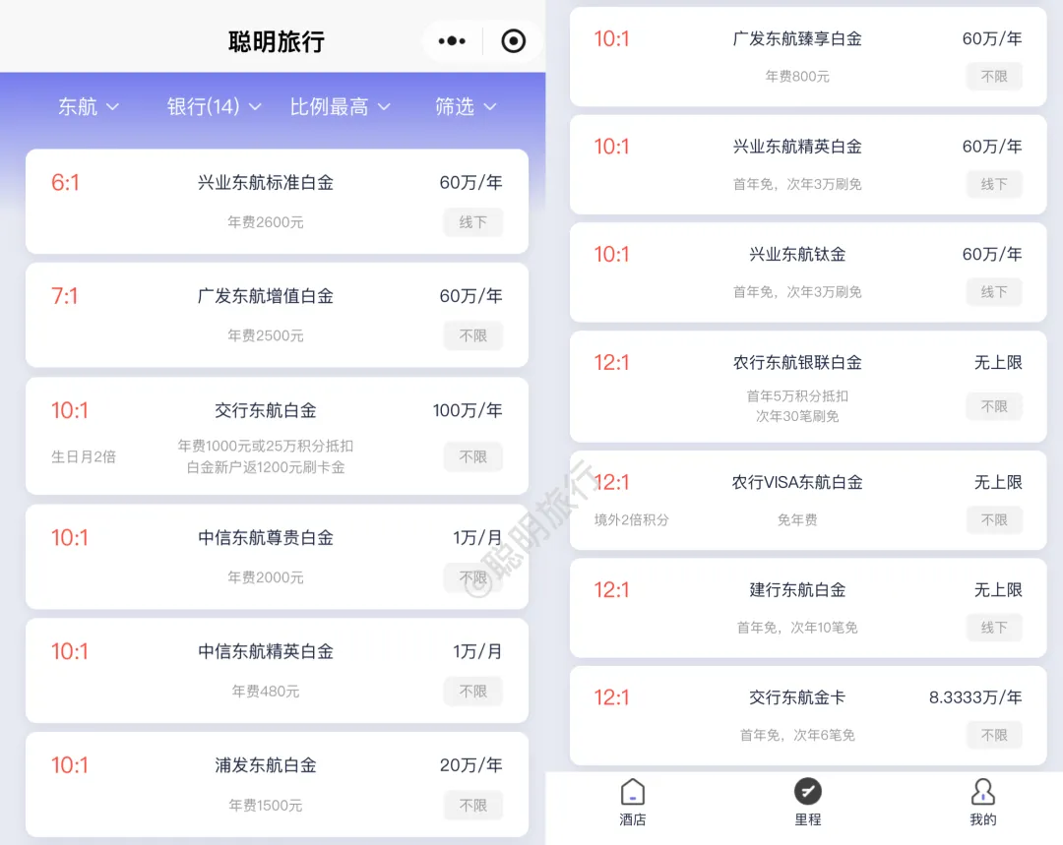Select the 浦发东航白金 card listing
This screenshot has width=1063, height=845.
(266, 765)
